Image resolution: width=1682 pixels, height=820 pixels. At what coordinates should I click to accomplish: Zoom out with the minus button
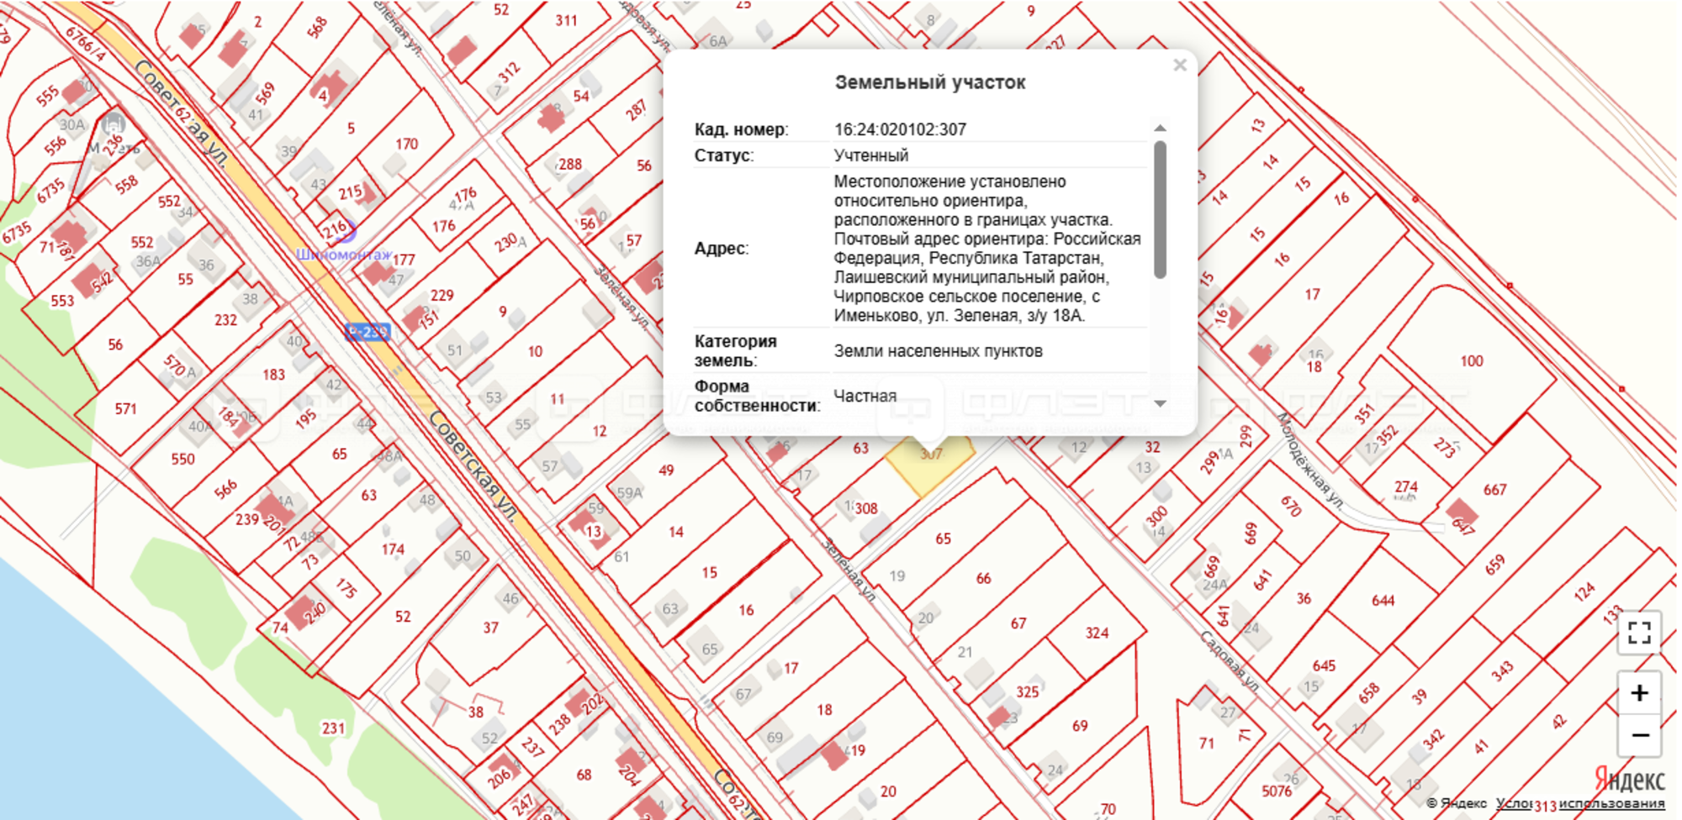point(1638,735)
